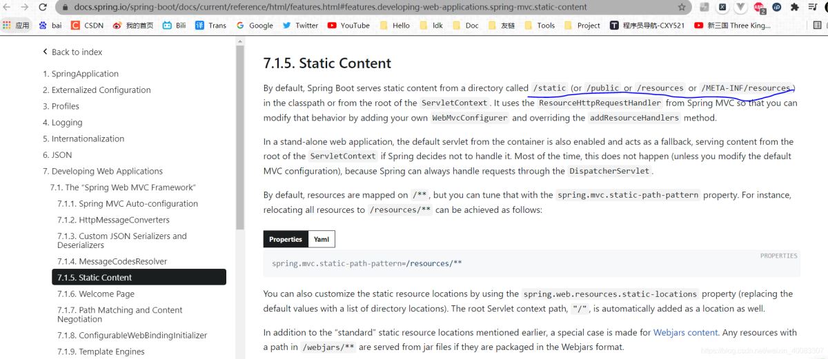
Task: Open the CSDN bookmark
Action: point(87,25)
